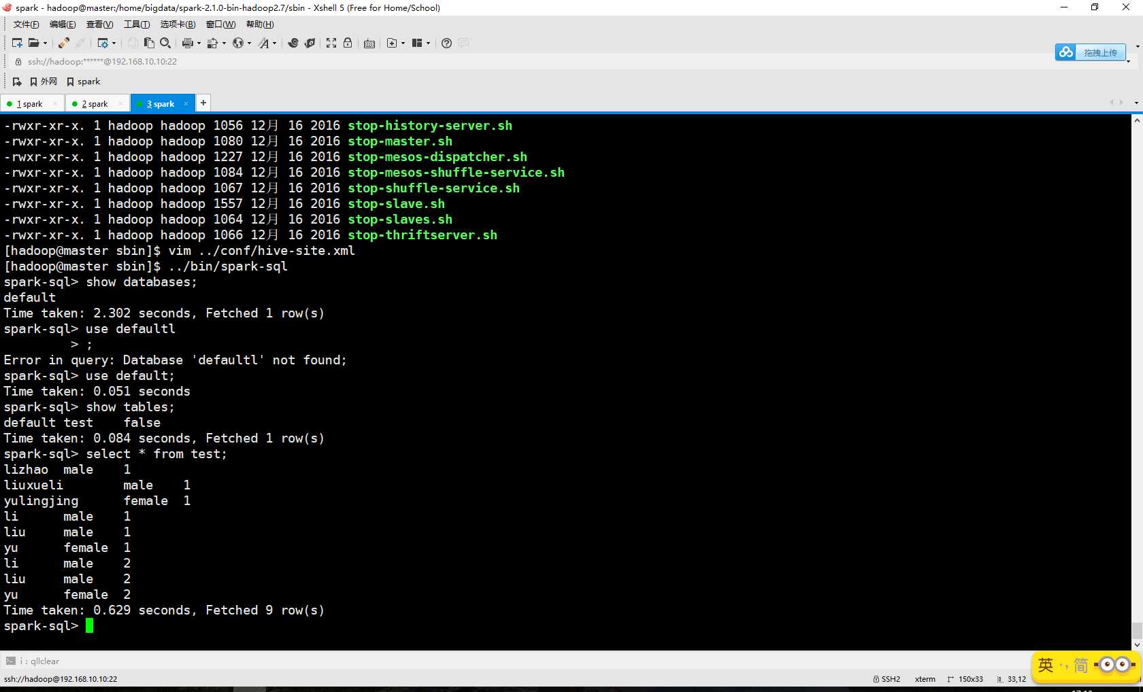The height and width of the screenshot is (692, 1143).
Task: Click the lock screen icon
Action: pos(348,43)
